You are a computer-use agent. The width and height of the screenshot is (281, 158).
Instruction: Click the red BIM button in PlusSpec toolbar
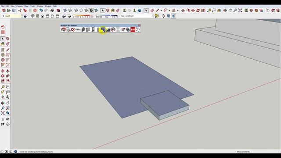tap(133, 29)
